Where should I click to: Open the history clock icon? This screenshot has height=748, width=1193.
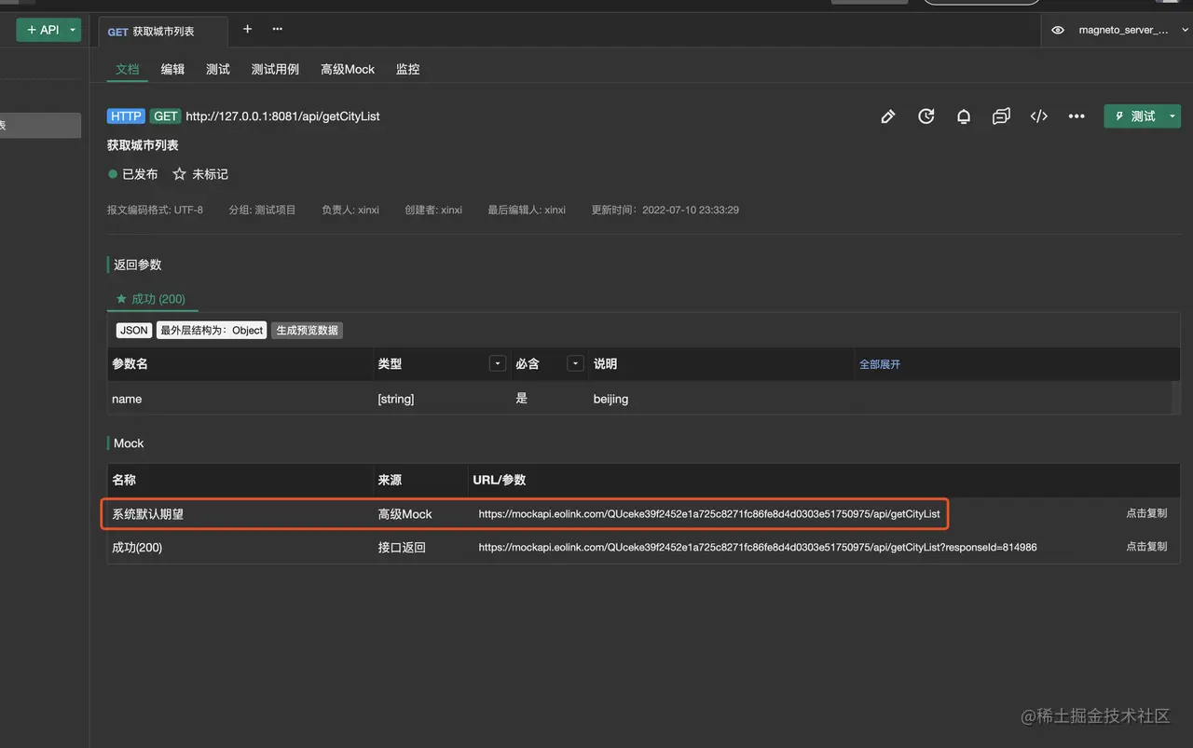coord(926,116)
